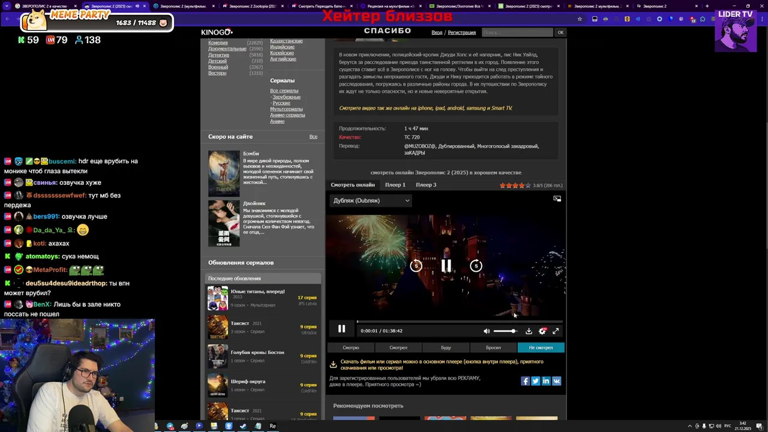Open the Вестерн genre link

pos(217,73)
